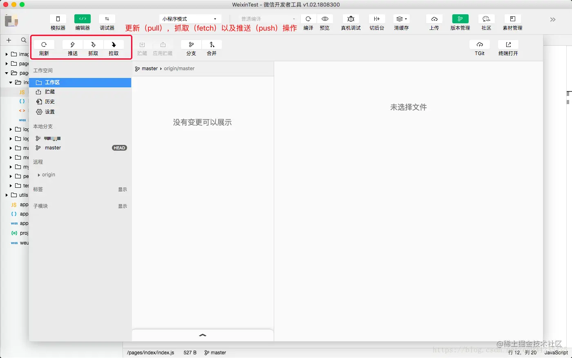Toggle the 版本管理 version control panel
The width and height of the screenshot is (572, 358).
[460, 19]
